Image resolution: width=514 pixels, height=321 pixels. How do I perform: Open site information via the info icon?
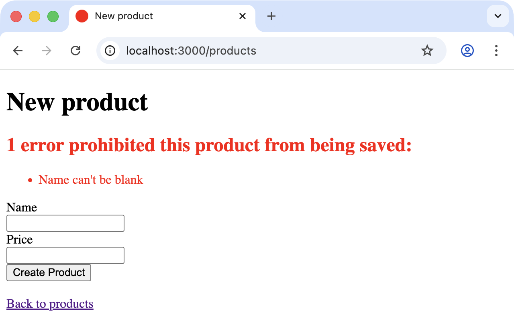click(x=110, y=51)
